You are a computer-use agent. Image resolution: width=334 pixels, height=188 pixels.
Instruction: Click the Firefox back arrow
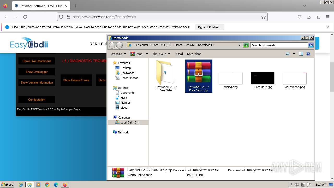pyautogui.click(x=6, y=17)
